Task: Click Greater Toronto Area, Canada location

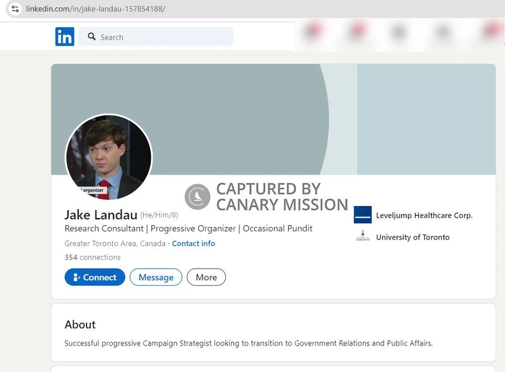Action: click(x=115, y=243)
